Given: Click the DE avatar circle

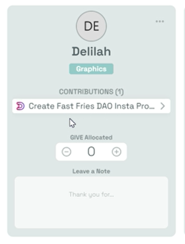Looking at the screenshot, I should coord(91,26).
